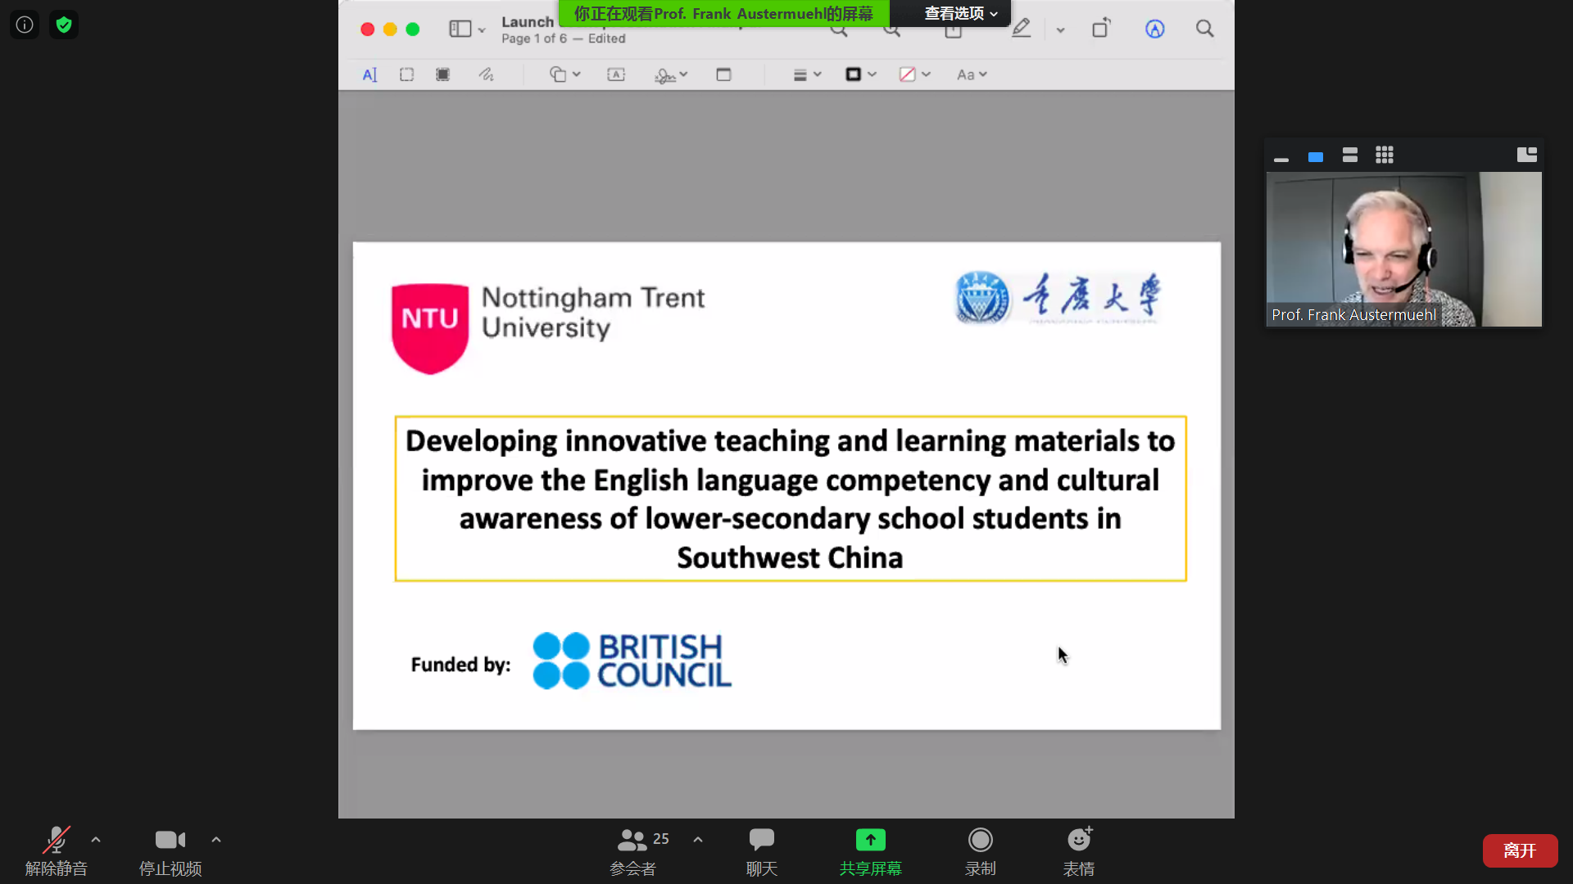Open the Sign signature dropdown
The height and width of the screenshot is (884, 1573).
point(671,74)
